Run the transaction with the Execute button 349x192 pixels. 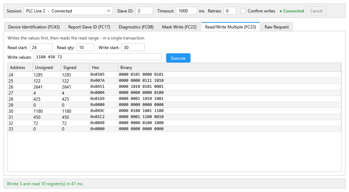click(x=178, y=58)
